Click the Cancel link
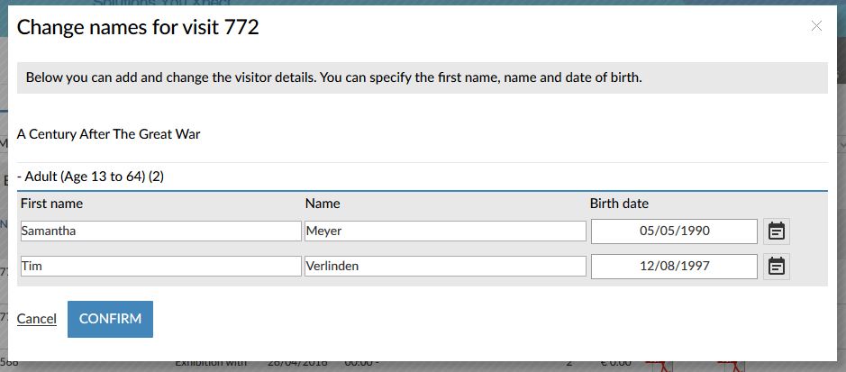This screenshot has height=372, width=846. [37, 319]
